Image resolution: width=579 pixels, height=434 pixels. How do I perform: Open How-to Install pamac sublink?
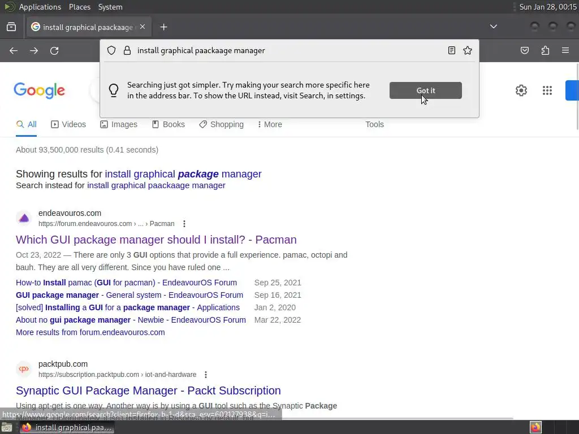(x=126, y=283)
